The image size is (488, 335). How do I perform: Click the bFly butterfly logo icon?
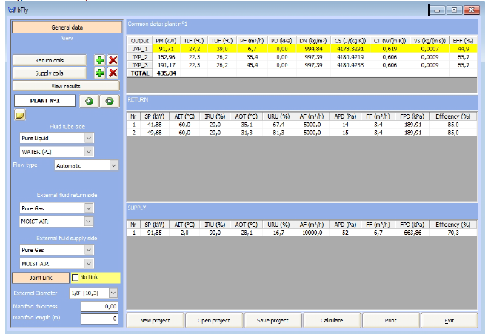[12, 10]
